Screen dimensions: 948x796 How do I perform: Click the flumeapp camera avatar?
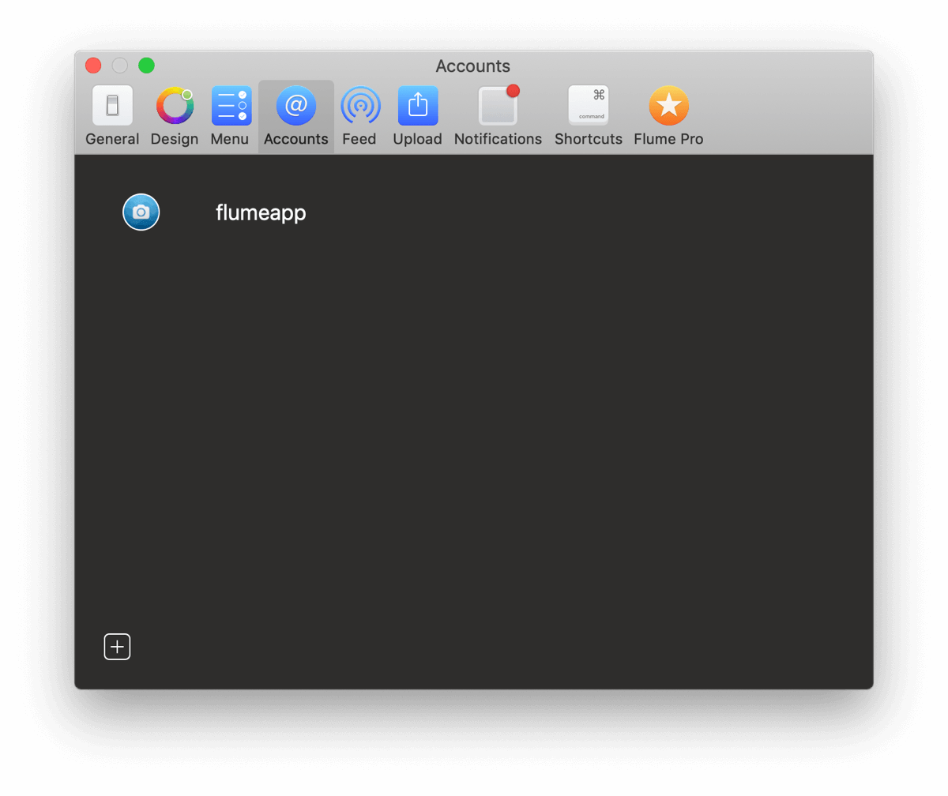pos(141,212)
